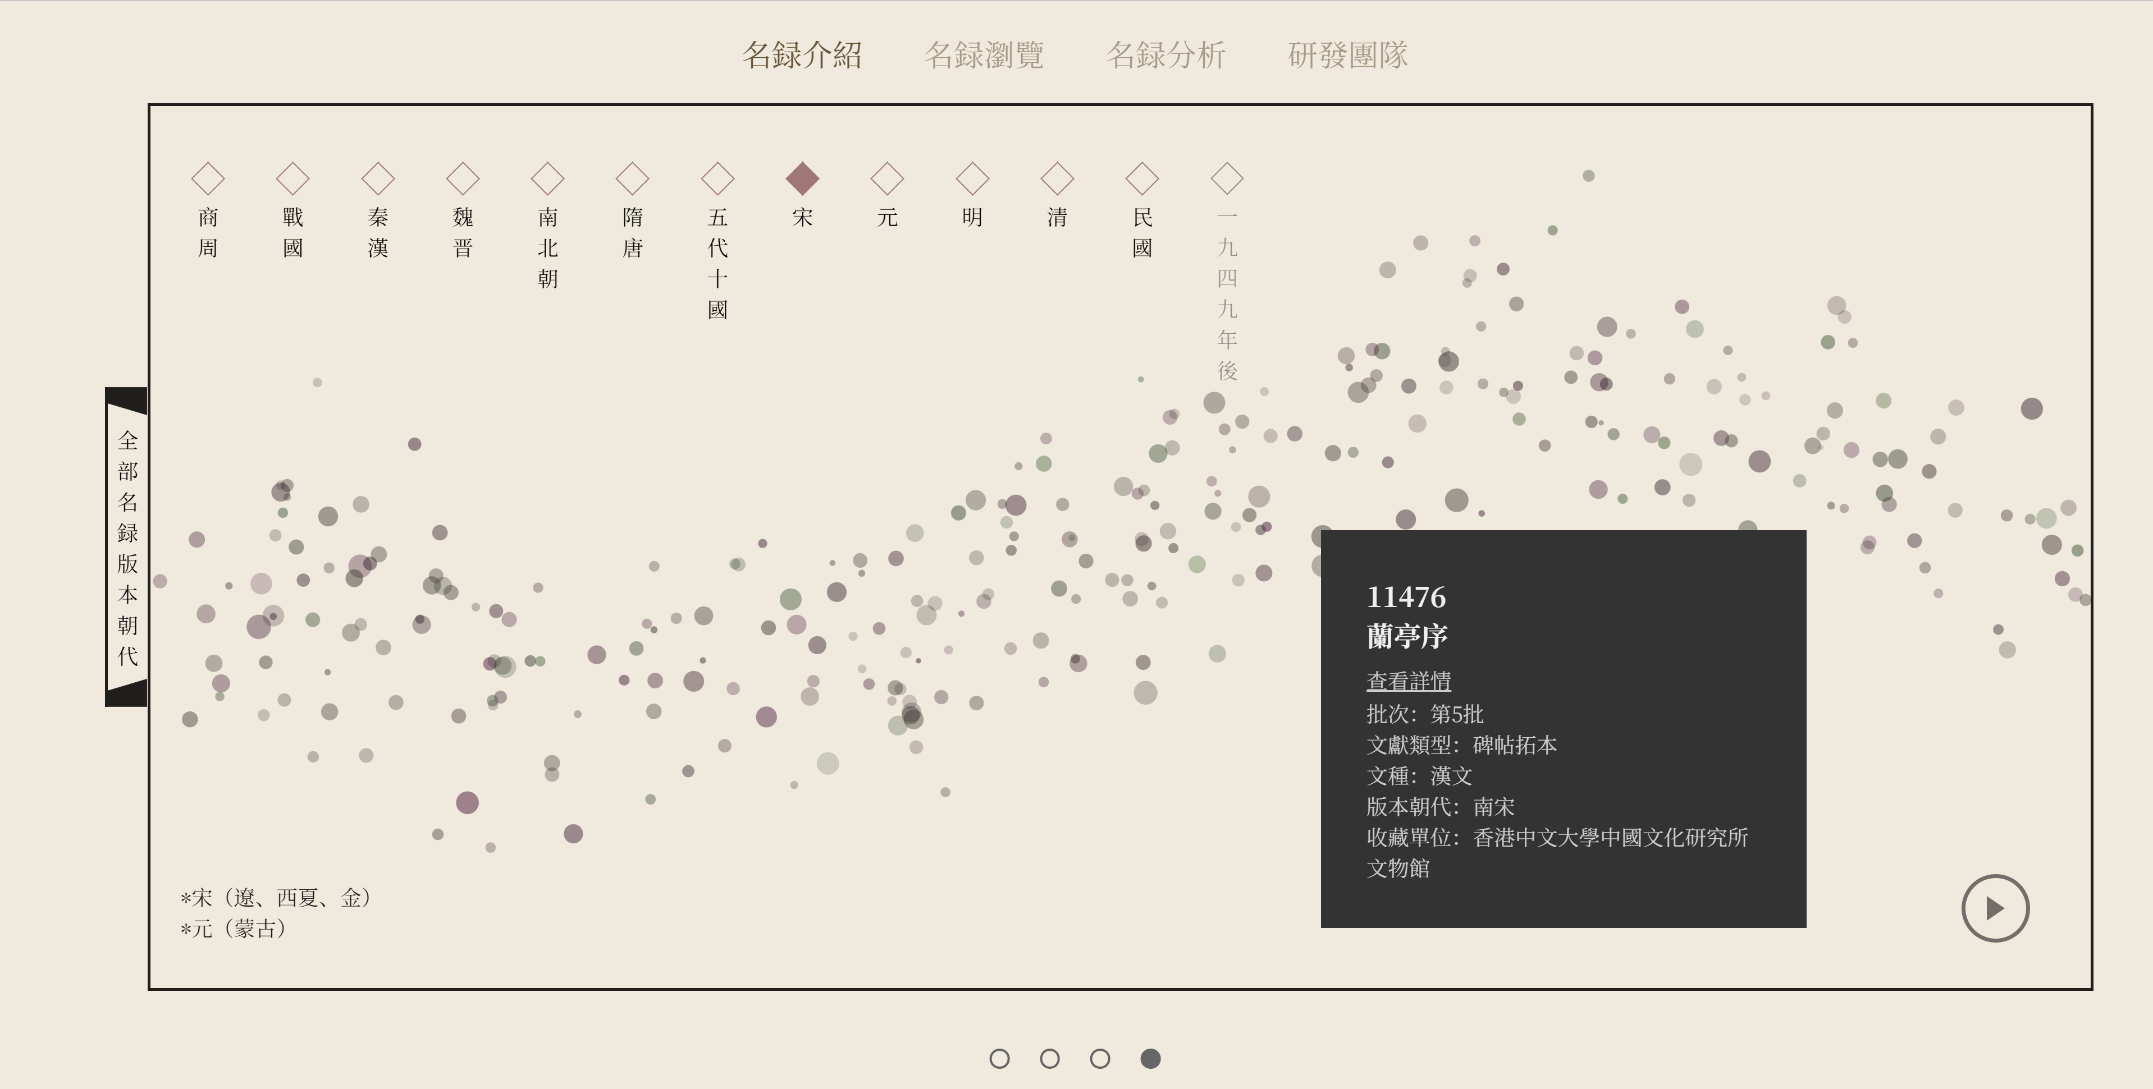Go to first slide pagination dot
Screen dimensions: 2153x1089
pos(1000,1059)
